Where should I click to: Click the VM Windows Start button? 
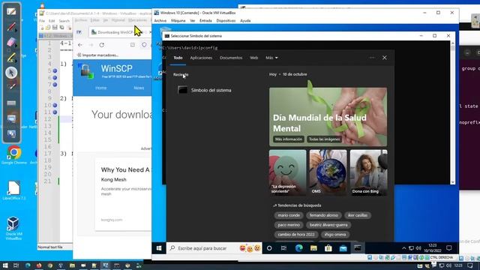coord(159,248)
